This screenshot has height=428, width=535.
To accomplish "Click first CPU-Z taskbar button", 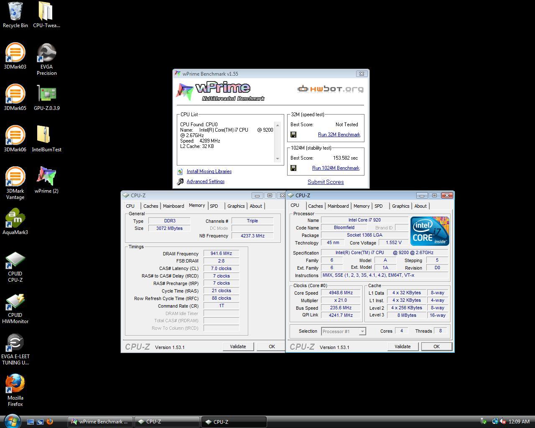I will click(x=167, y=422).
